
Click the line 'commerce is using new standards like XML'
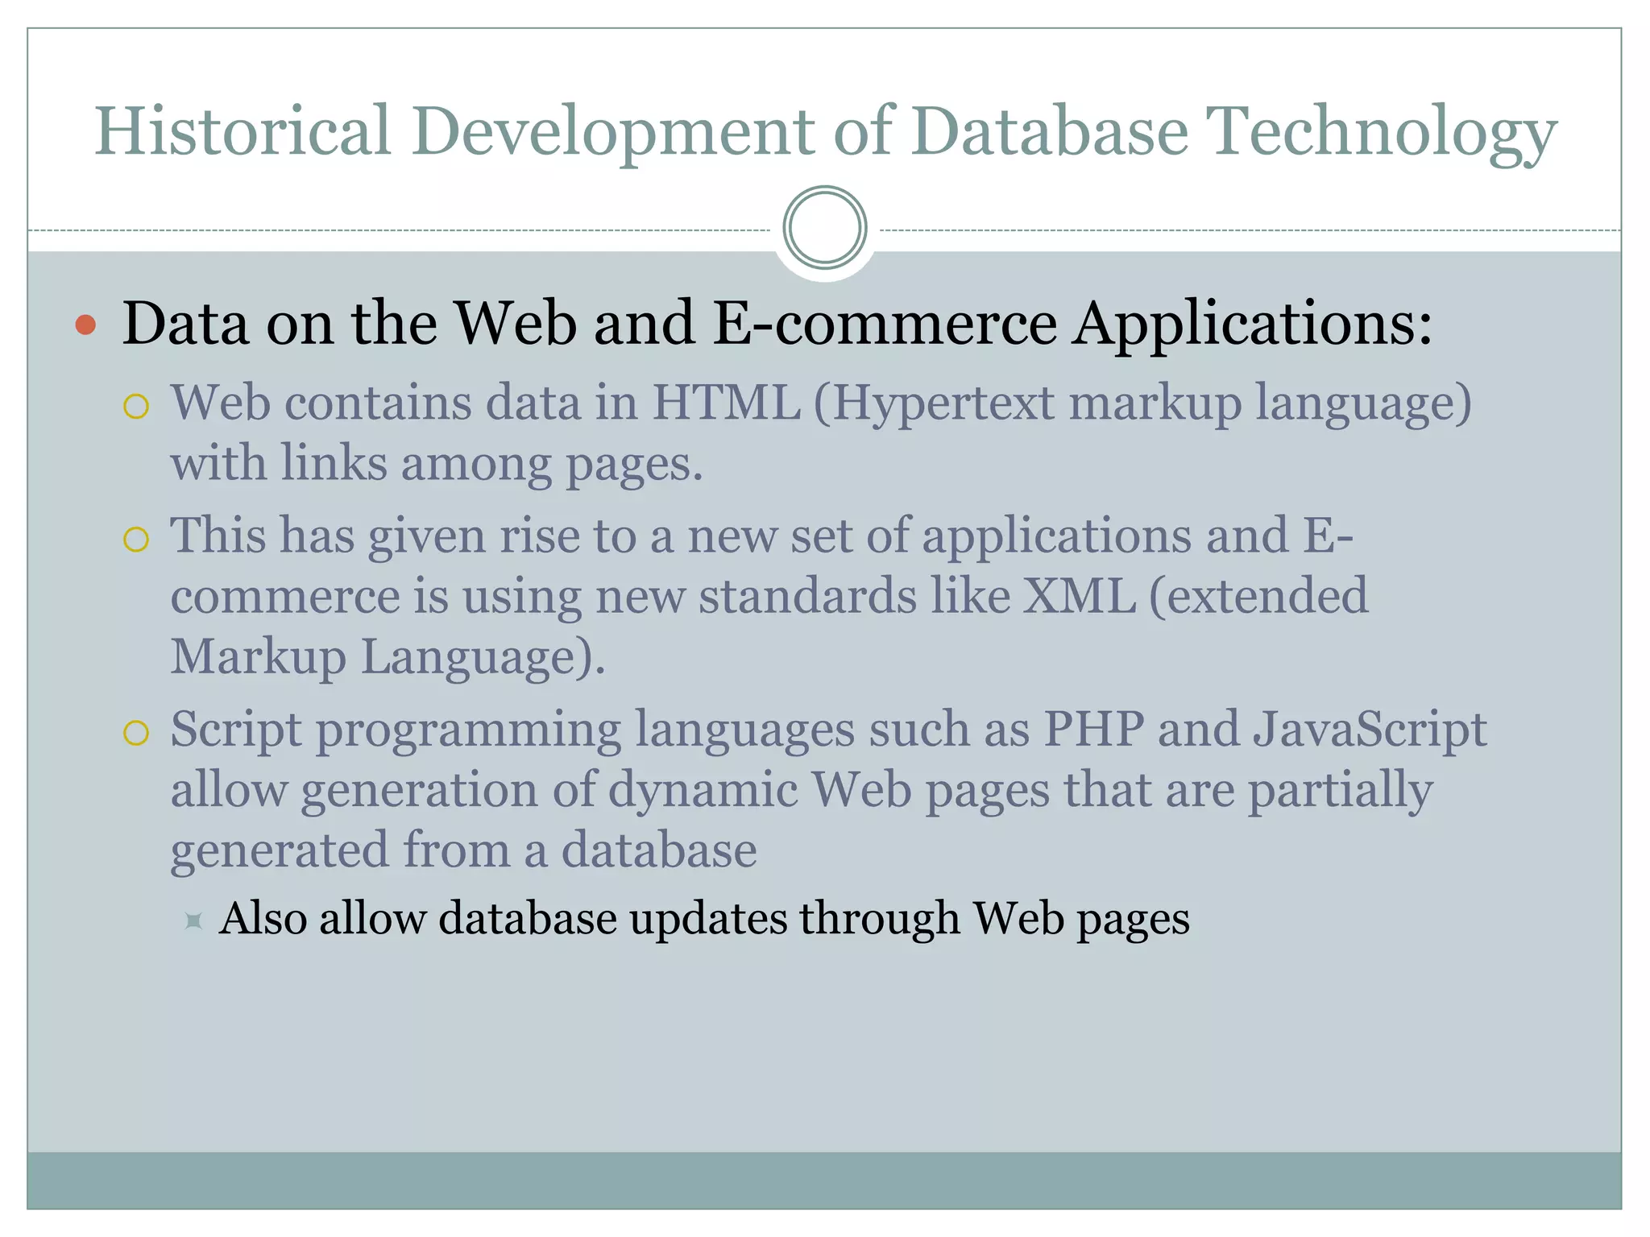(653, 596)
